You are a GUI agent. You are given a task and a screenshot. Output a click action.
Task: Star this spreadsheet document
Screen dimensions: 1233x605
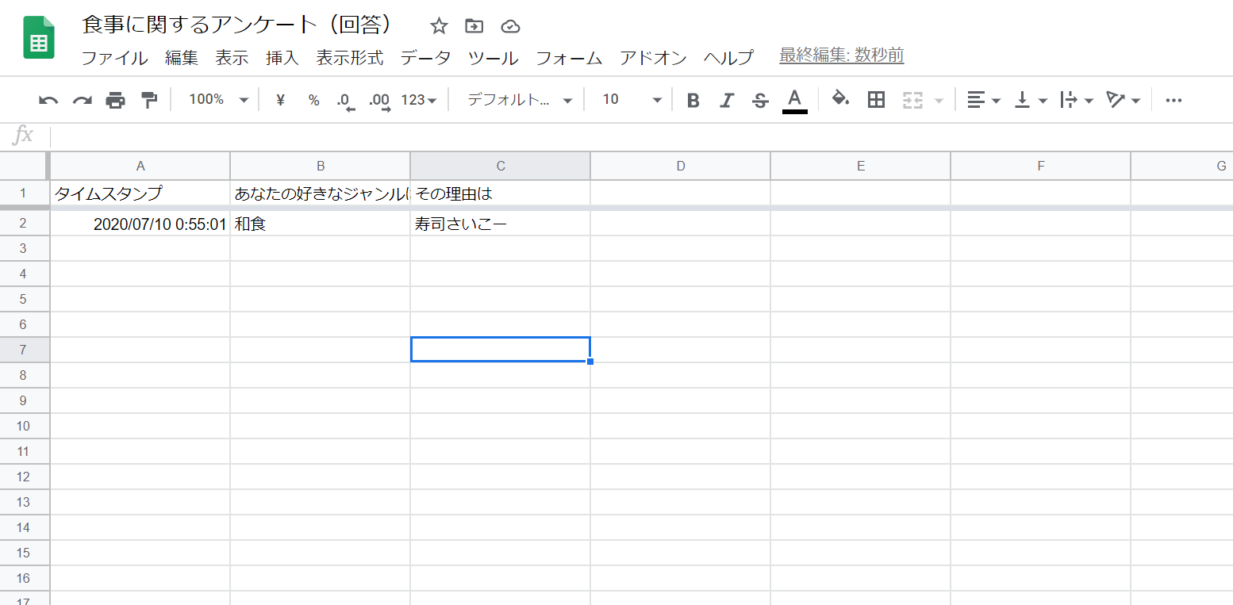[x=439, y=27]
